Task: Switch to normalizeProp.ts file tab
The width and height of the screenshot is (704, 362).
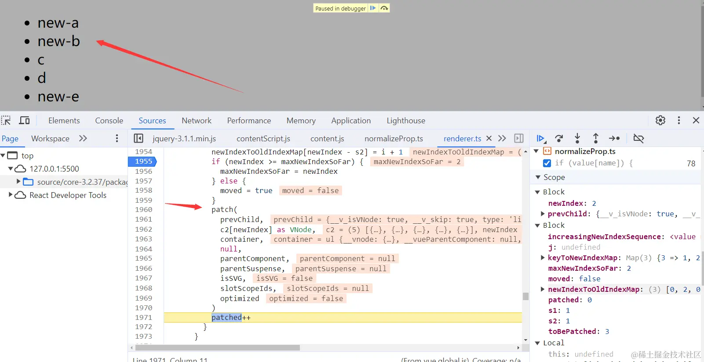Action: [x=394, y=138]
